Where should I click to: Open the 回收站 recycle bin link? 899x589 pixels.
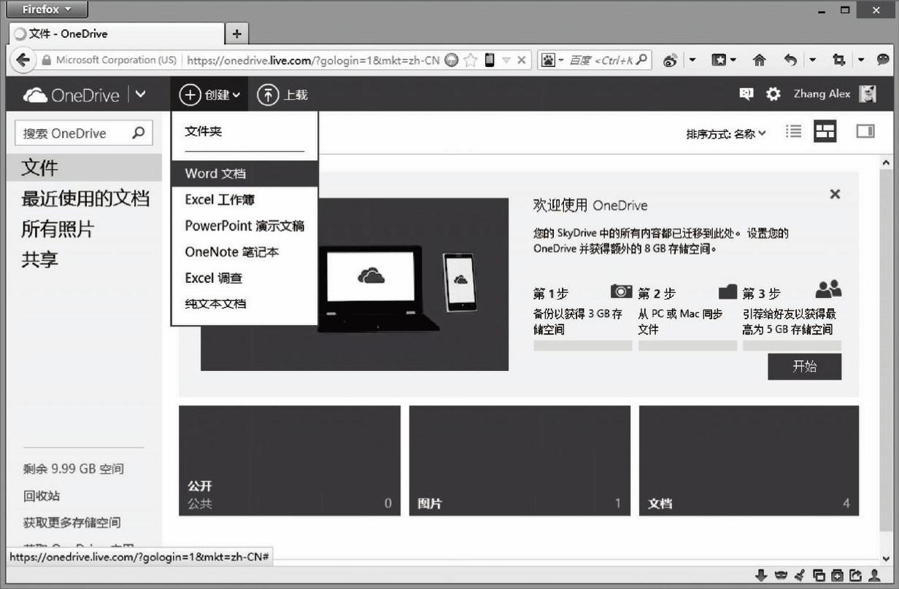coord(42,496)
